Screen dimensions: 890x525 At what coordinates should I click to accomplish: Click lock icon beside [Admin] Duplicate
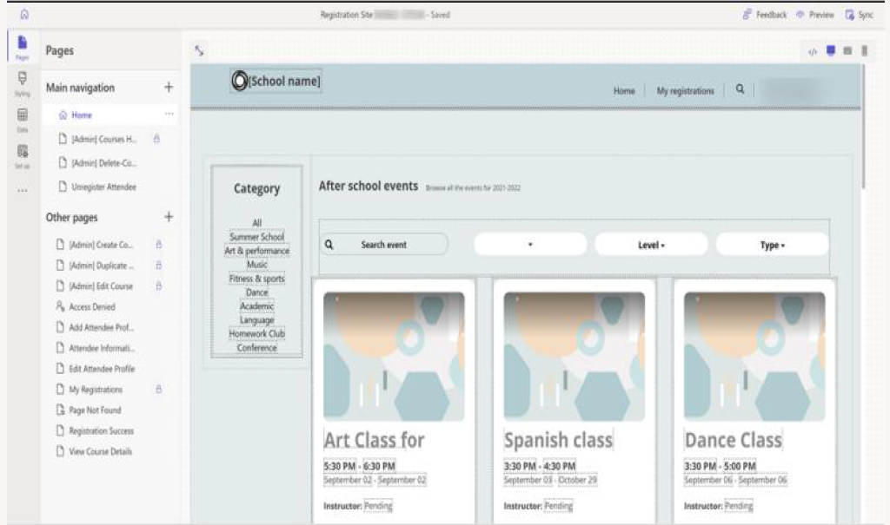click(159, 266)
